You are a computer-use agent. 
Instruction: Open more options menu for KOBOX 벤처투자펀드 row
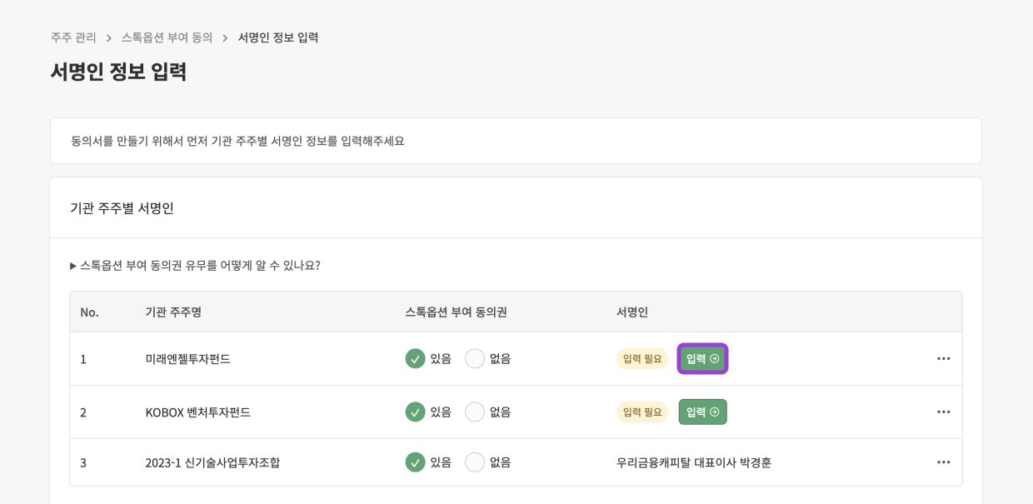[x=944, y=412]
